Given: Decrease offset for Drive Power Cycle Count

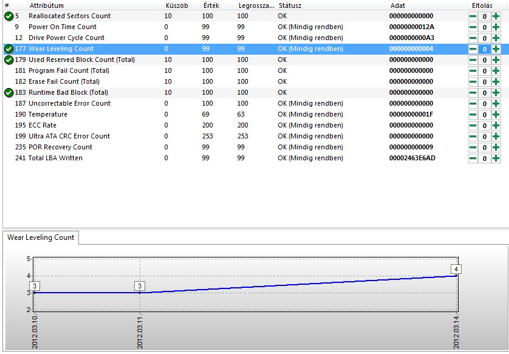Looking at the screenshot, I should pyautogui.click(x=473, y=38).
